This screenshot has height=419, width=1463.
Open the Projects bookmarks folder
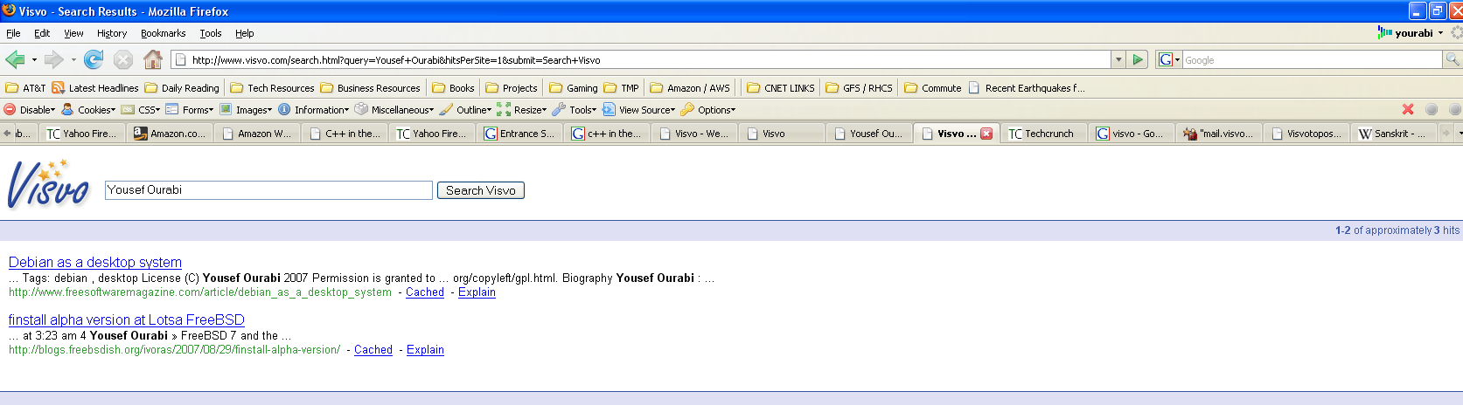pyautogui.click(x=512, y=88)
